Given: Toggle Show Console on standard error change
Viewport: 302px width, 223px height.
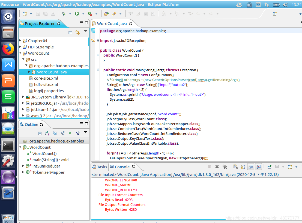Looking at the screenshot, I should coord(259,167).
